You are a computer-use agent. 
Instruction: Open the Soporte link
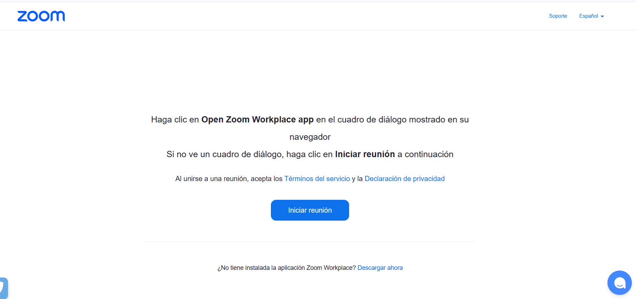tap(558, 16)
